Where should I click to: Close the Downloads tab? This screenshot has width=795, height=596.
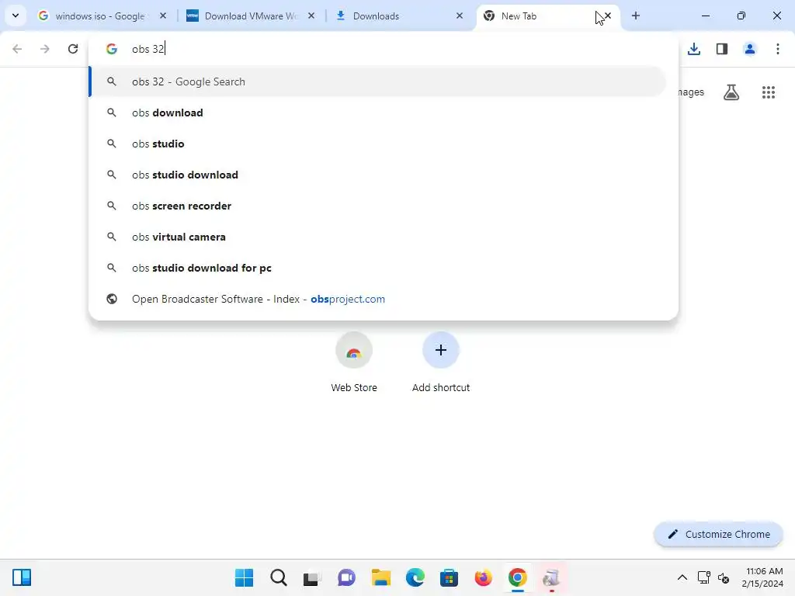pos(460,16)
